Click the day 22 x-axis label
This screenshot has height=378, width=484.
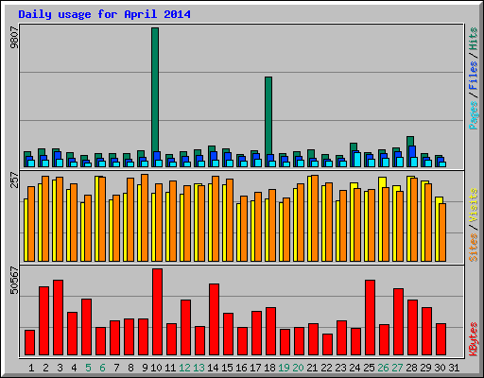(326, 368)
